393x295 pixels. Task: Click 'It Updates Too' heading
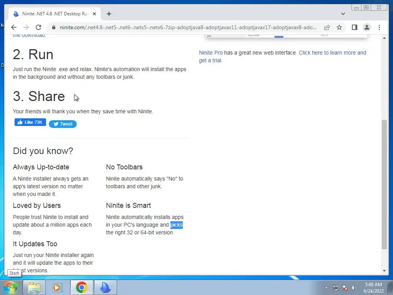35,244
